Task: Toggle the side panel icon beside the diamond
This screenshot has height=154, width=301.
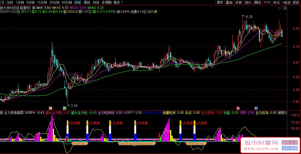Action: click(285, 8)
